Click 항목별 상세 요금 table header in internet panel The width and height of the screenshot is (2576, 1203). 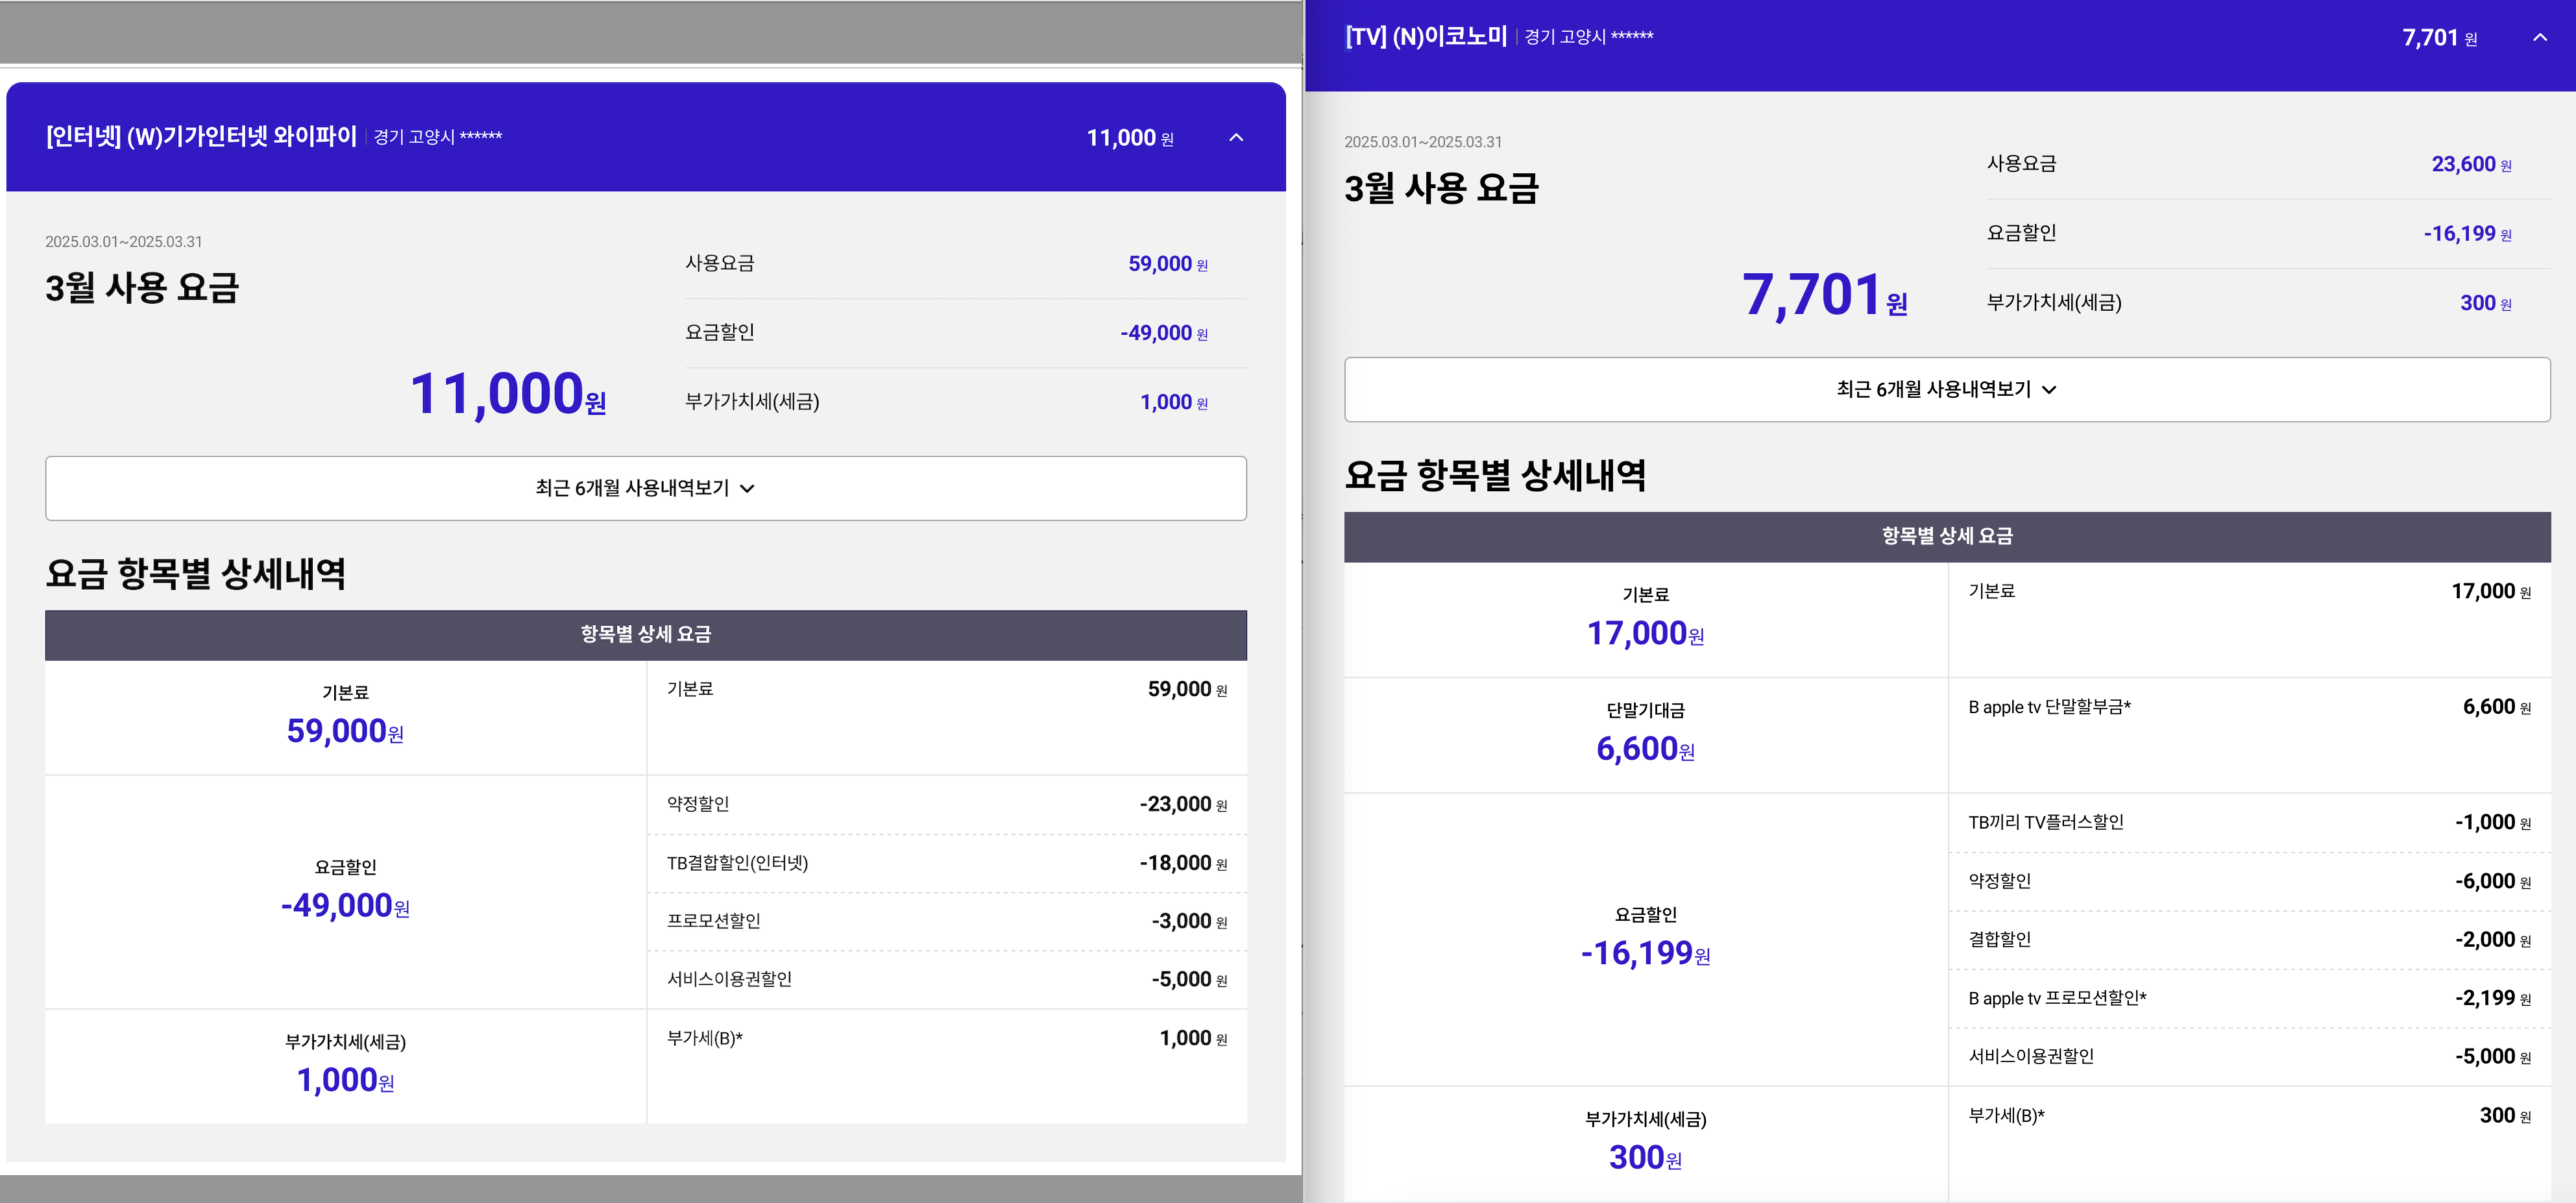pyautogui.click(x=646, y=635)
